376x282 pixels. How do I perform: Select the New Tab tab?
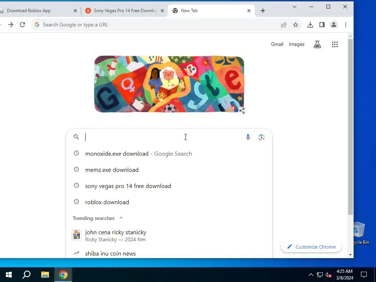(x=211, y=11)
